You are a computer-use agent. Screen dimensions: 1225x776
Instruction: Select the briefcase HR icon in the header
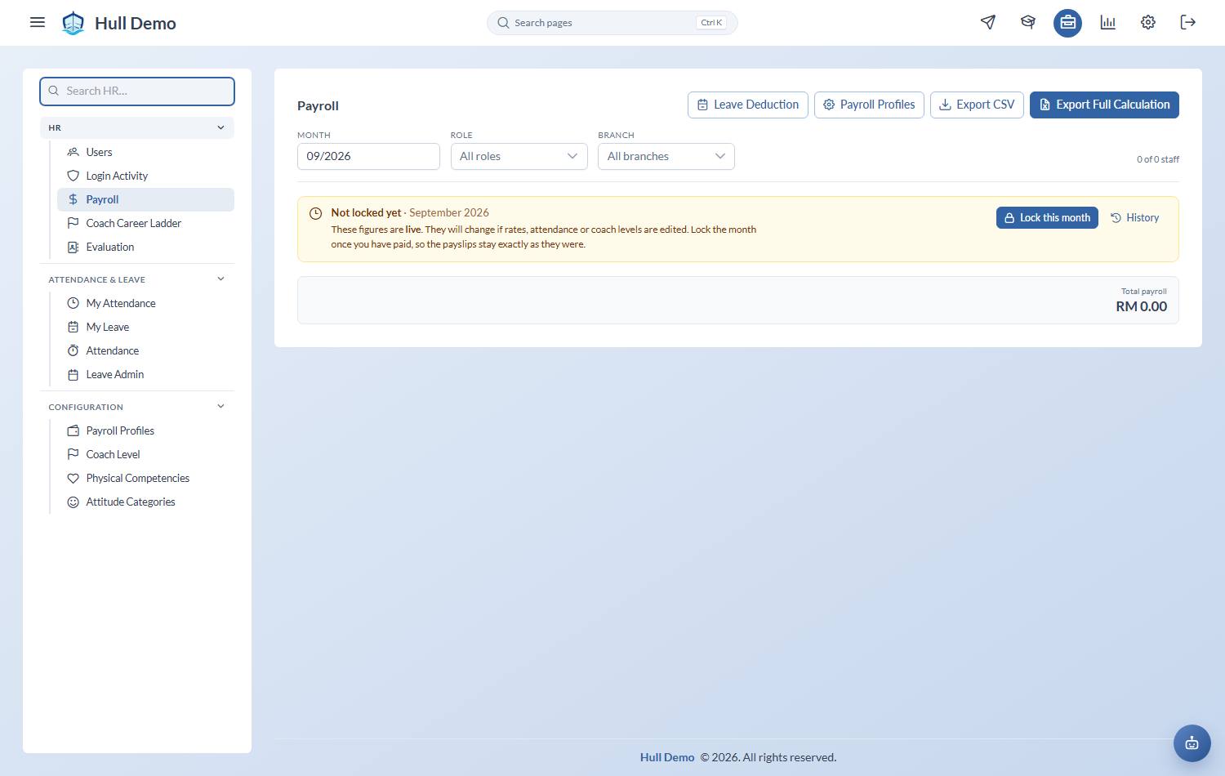(x=1067, y=23)
